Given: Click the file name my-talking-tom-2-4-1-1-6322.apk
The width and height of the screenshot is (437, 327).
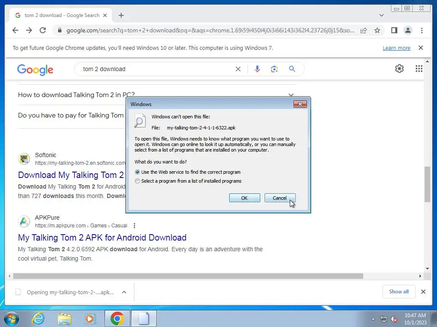Looking at the screenshot, I should [201, 128].
